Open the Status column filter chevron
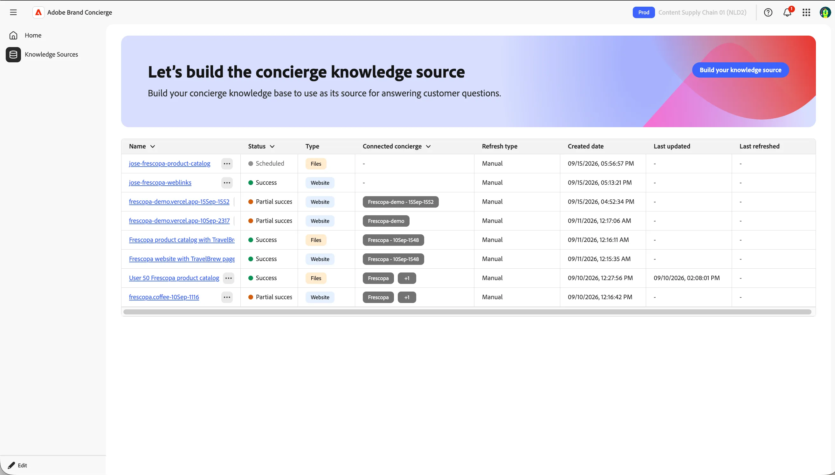This screenshot has width=835, height=475. [x=272, y=147]
